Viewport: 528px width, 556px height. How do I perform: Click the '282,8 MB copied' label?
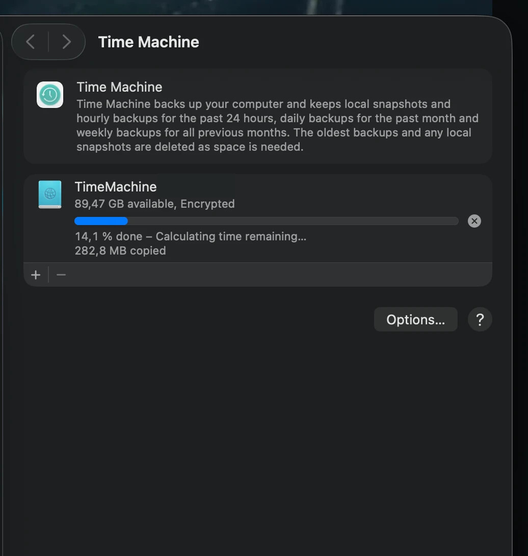click(120, 251)
